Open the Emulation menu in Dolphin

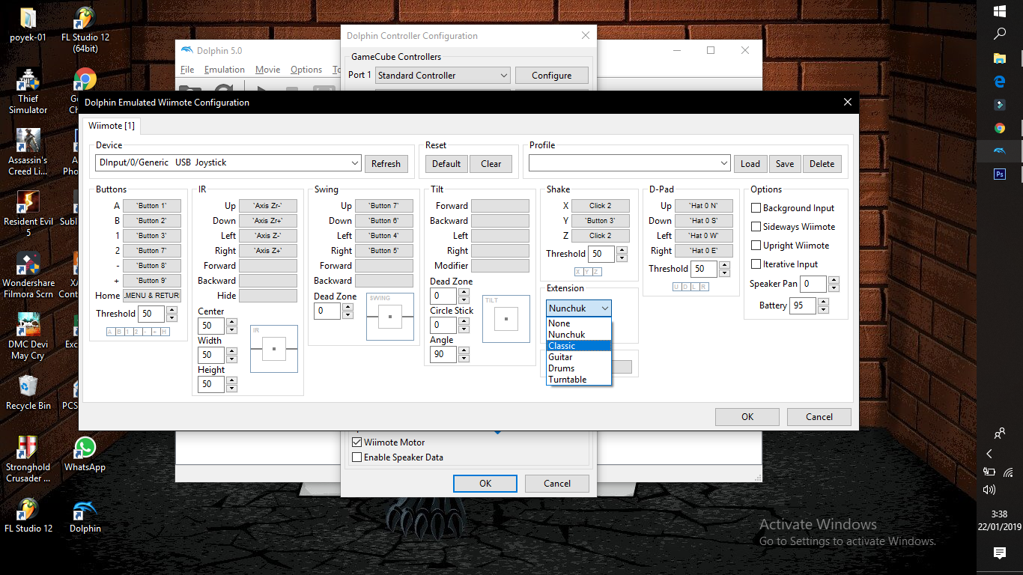[x=224, y=70]
